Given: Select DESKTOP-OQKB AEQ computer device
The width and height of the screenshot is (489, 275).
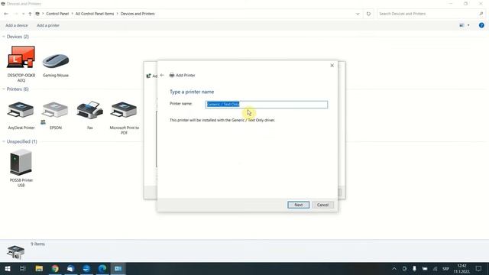Looking at the screenshot, I should pos(21,64).
